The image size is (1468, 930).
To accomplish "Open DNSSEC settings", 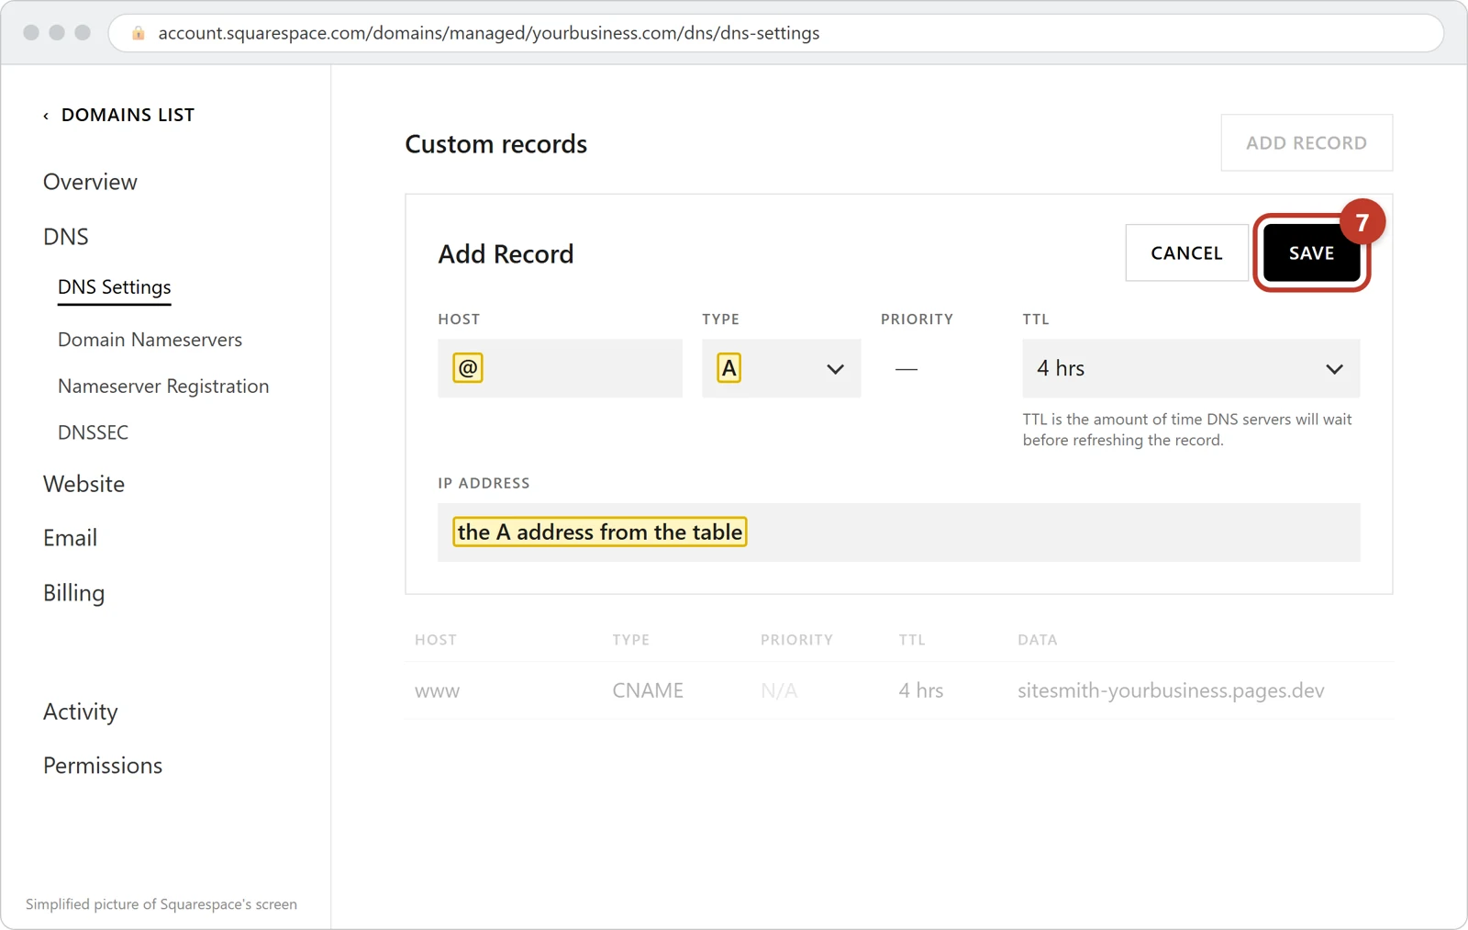I will click(93, 432).
